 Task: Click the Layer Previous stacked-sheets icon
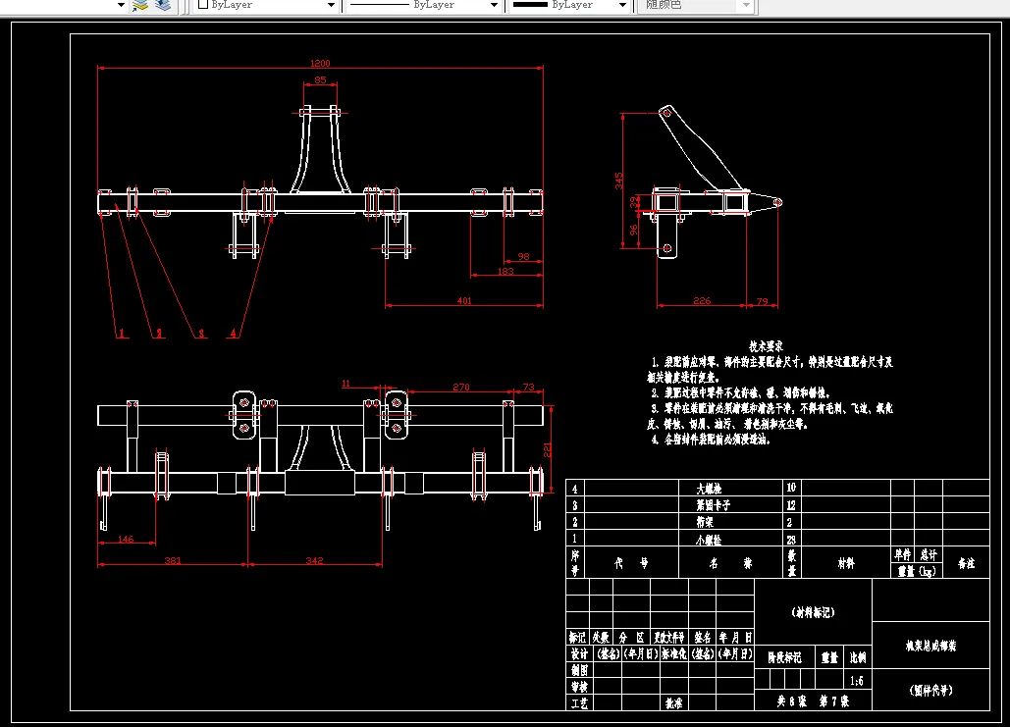163,5
